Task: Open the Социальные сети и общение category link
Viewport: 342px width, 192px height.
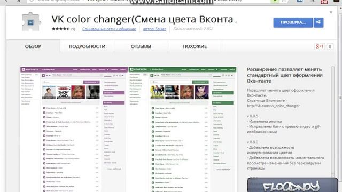Action: 109,29
